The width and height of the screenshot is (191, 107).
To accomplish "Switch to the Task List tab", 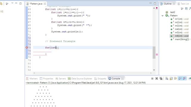I will pos(183,4).
